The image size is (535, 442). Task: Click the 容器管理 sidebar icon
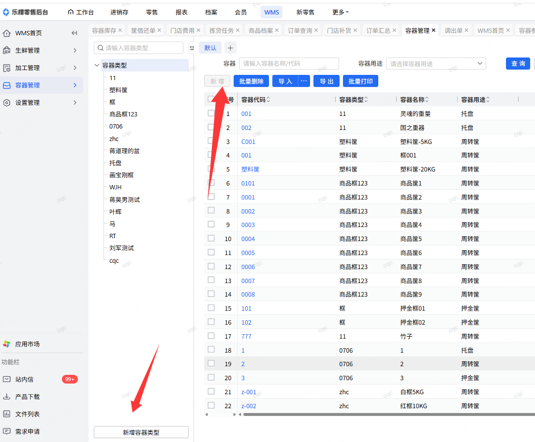pyautogui.click(x=6, y=85)
